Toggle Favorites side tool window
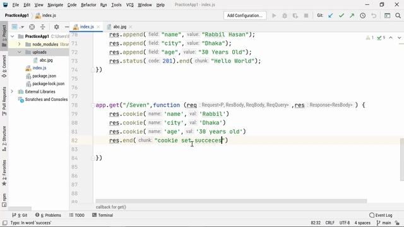This screenshot has height=227, width=404. click(4, 173)
